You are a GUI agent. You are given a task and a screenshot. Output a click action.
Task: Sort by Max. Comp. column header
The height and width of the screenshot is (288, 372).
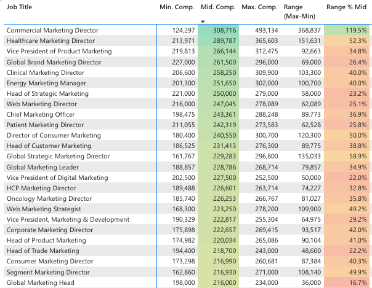click(259, 7)
